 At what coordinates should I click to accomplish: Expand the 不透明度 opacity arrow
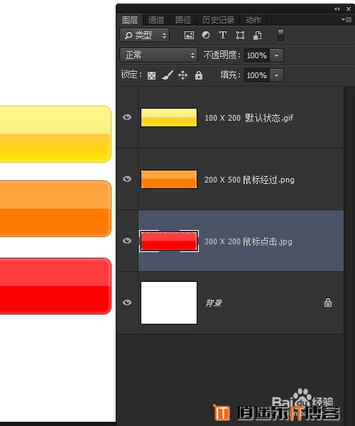(276, 55)
